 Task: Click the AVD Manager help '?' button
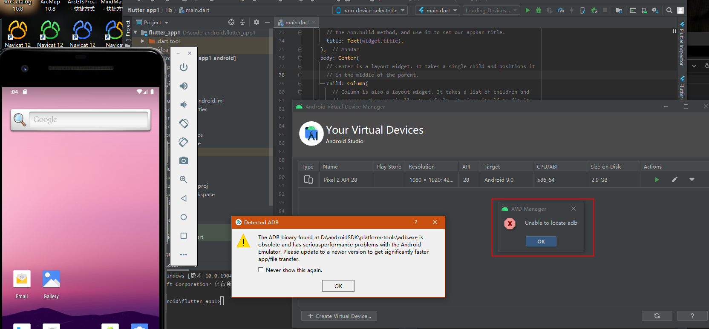point(692,316)
